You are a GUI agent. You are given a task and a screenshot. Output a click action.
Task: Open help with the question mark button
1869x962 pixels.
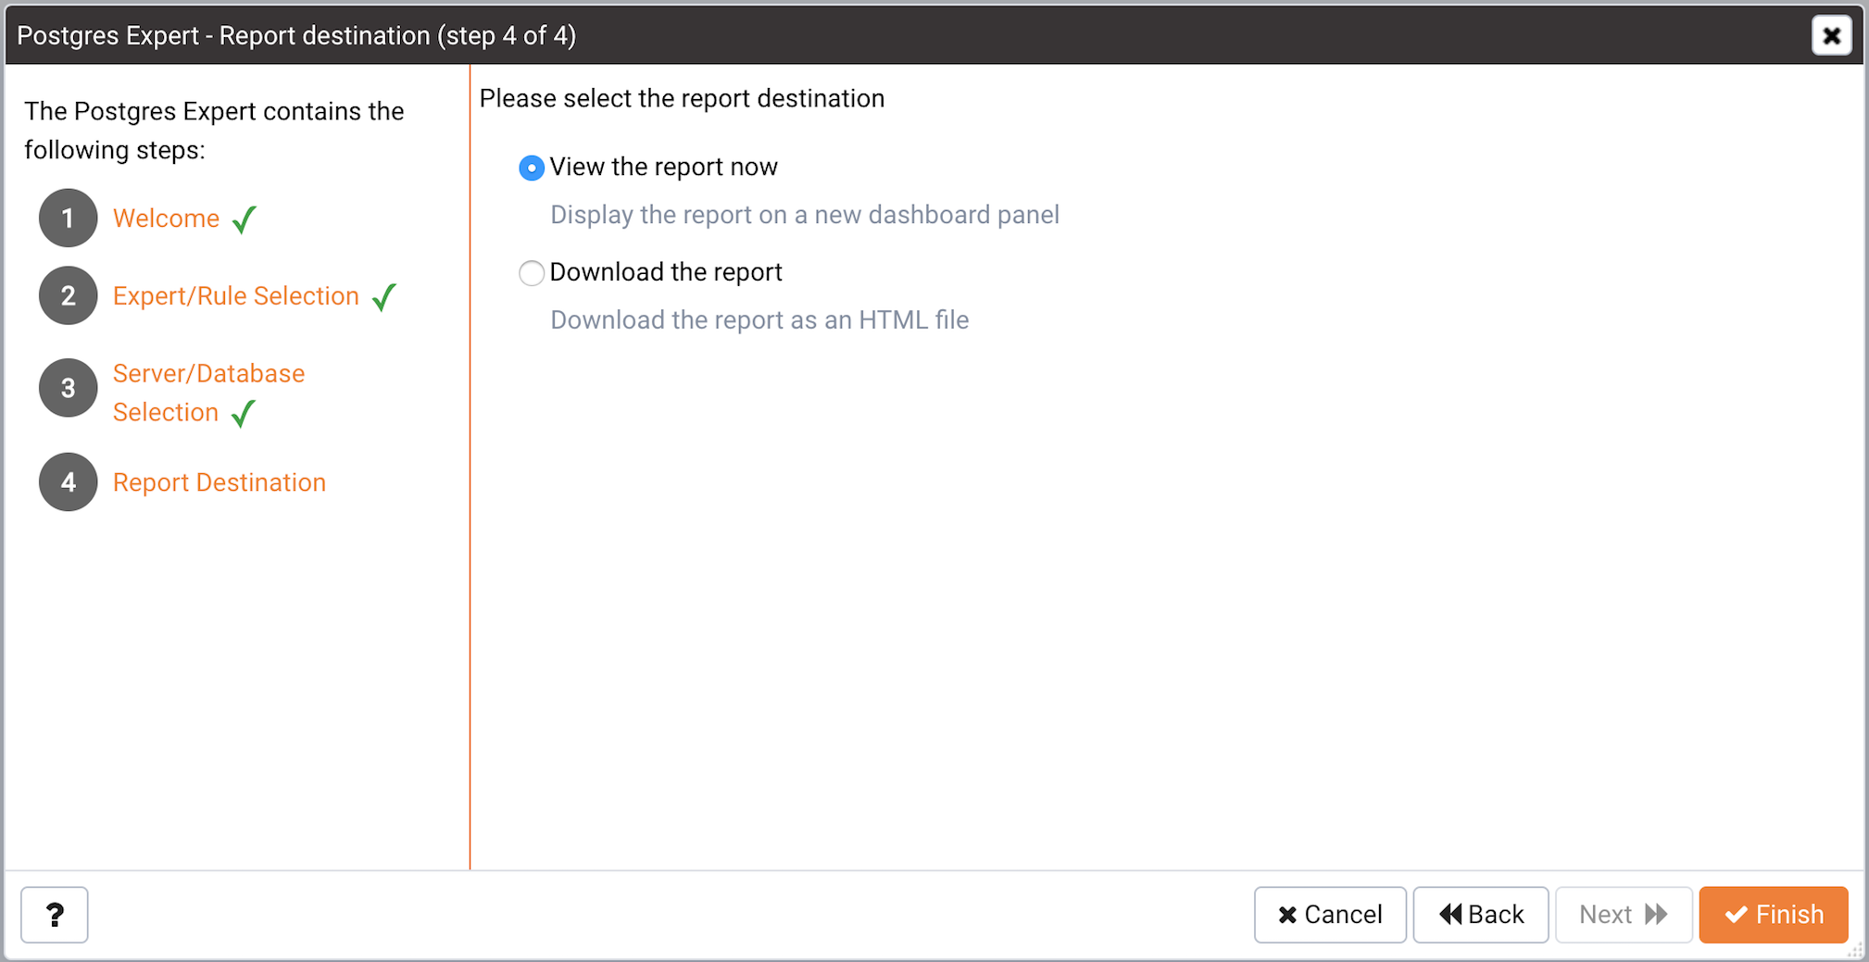click(x=55, y=915)
